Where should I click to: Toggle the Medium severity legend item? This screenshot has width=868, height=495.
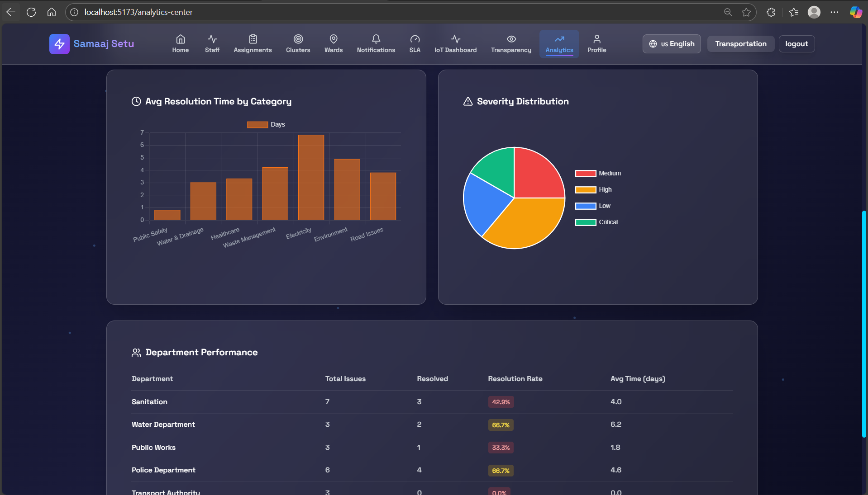pos(598,174)
